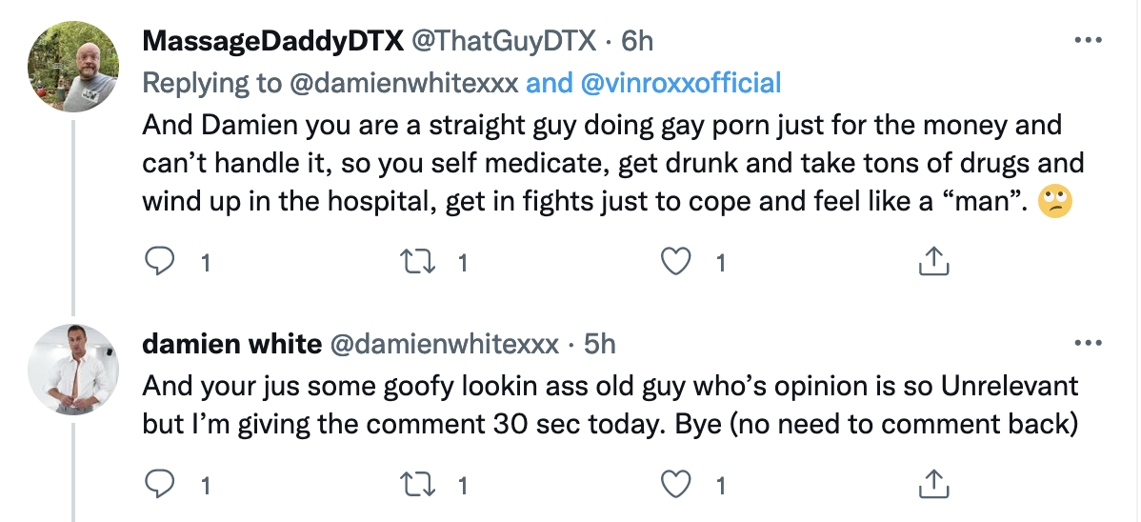Like the MassageDaddyDTX tweet
Screen dimensions: 1141x522
pos(675,261)
